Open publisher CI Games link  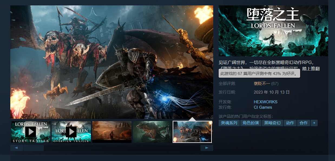point(263,107)
